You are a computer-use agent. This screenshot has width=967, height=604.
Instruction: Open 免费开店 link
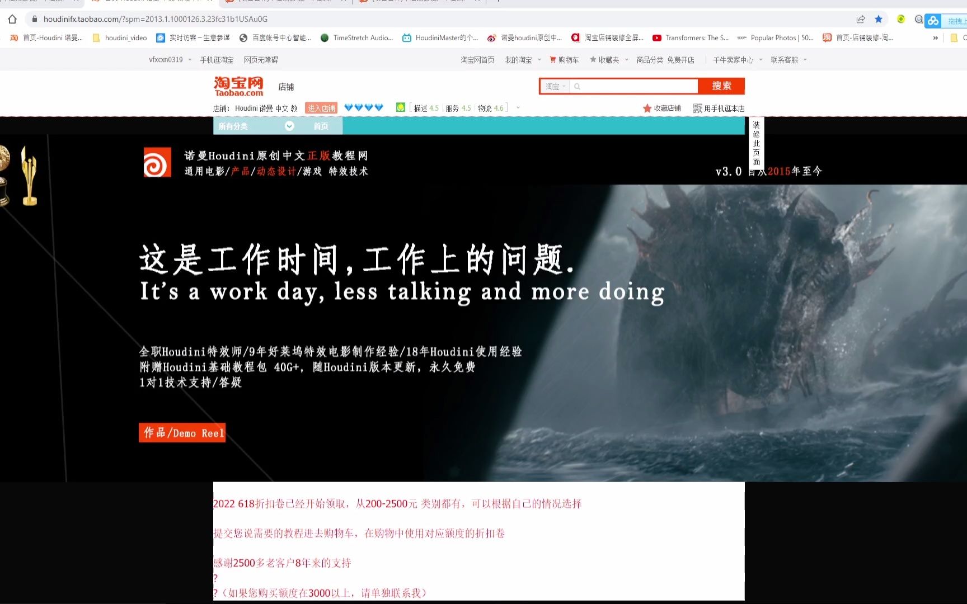point(680,60)
